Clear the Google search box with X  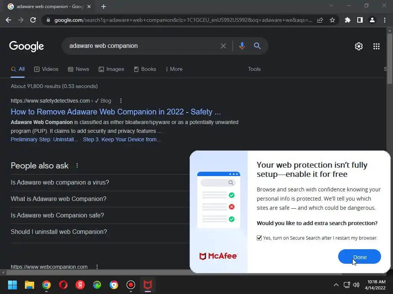point(223,46)
